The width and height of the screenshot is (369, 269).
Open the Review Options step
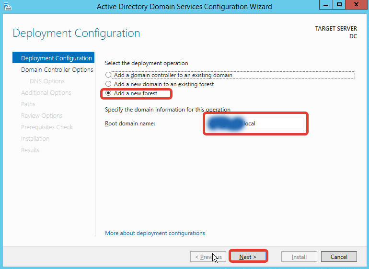[42, 116]
